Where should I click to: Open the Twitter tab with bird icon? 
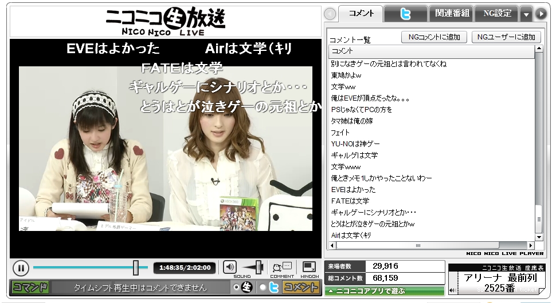[406, 13]
